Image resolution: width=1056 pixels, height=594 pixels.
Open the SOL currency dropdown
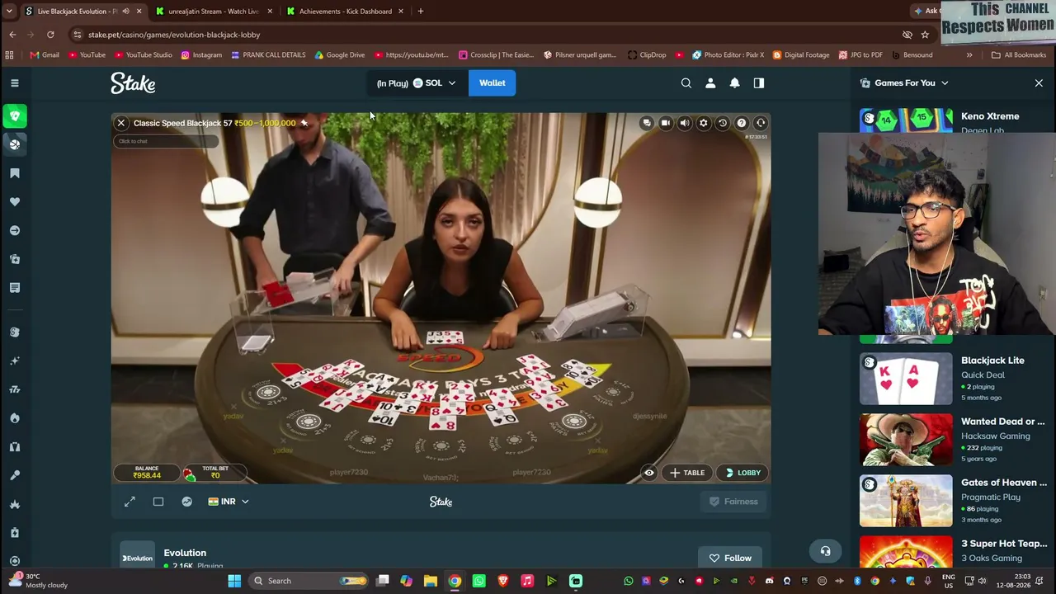pyautogui.click(x=416, y=83)
